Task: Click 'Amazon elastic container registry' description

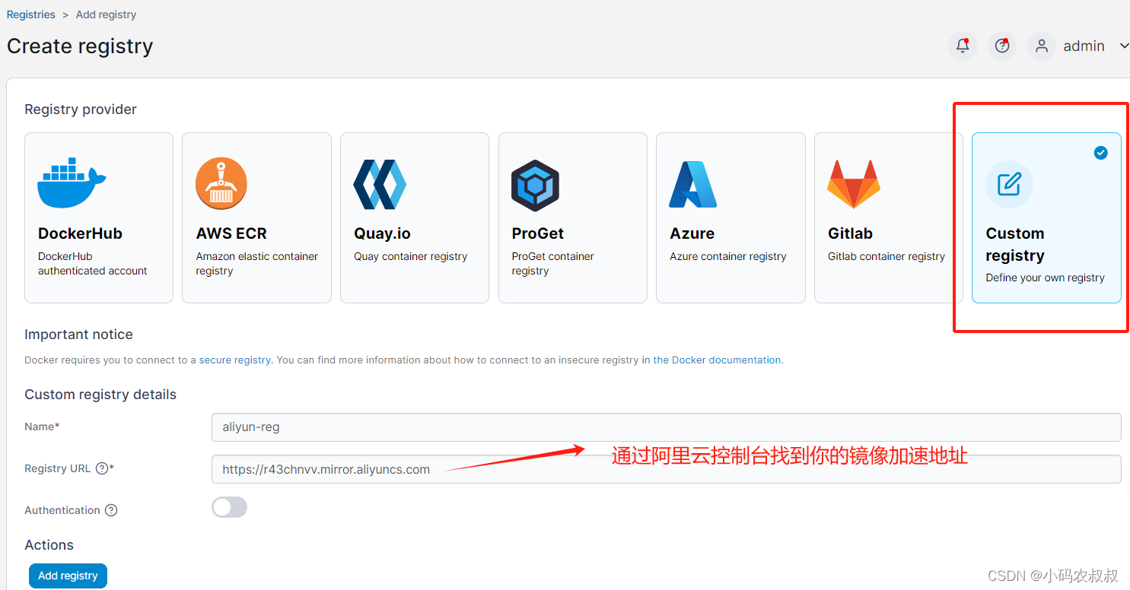Action: coord(257,264)
